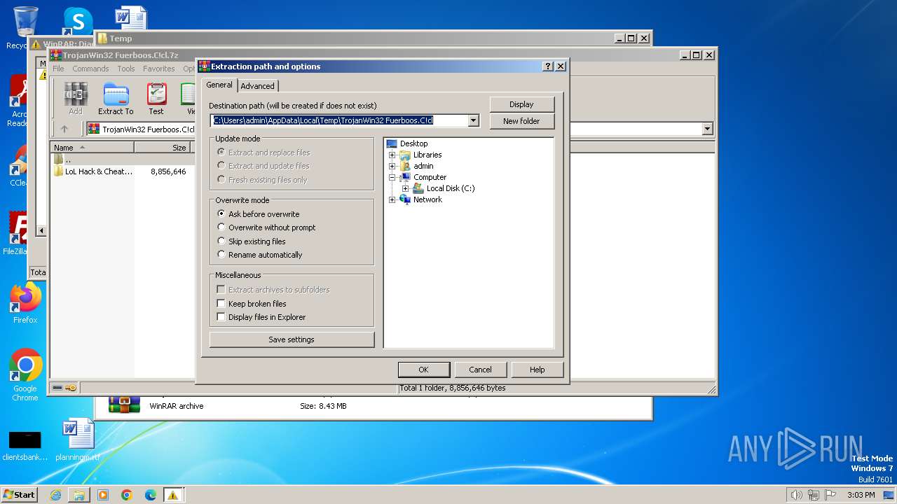Click the left arrow of WinRAR horizontal scrollbar
This screenshot has height=504, width=897.
pos(41,231)
